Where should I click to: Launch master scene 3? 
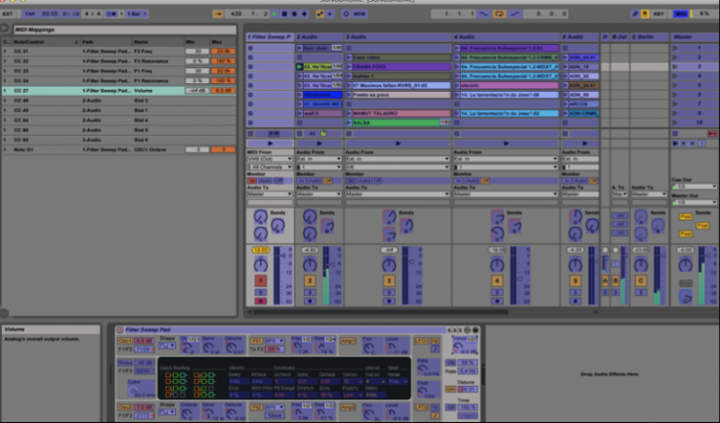(x=675, y=66)
